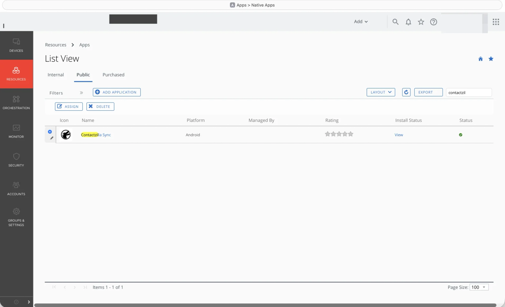
Task: Click the Apps breadcrumb link
Action: (84, 45)
